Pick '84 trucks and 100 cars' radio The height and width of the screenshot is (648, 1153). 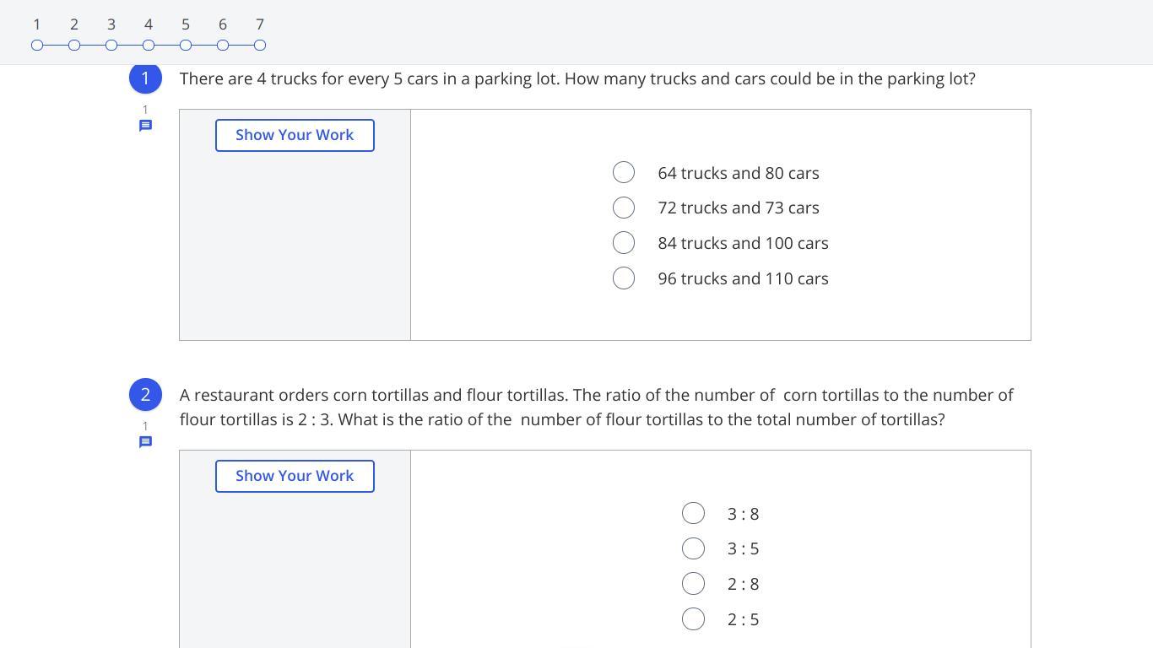624,243
